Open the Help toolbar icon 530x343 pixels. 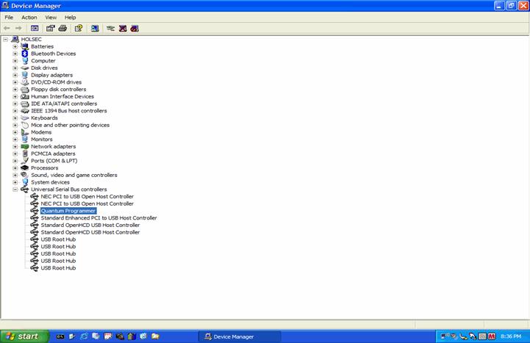click(79, 29)
